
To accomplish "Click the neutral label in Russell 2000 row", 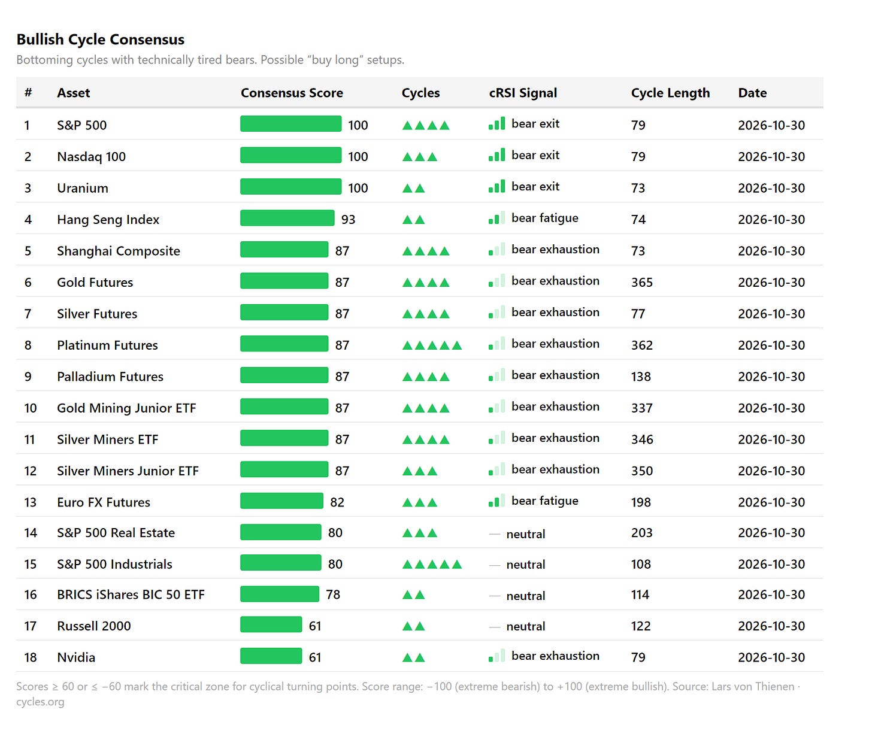I will pos(526,626).
